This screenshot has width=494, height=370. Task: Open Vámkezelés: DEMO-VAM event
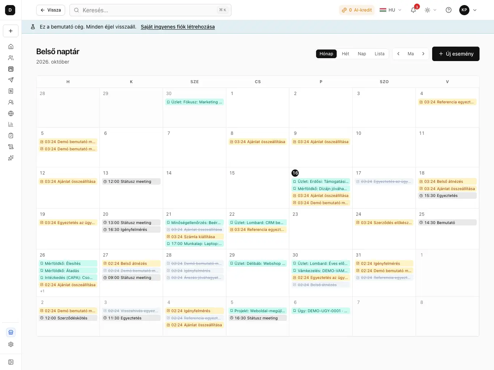point(321,271)
